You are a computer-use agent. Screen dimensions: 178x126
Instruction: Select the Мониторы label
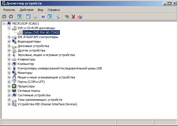click(x=25, y=73)
